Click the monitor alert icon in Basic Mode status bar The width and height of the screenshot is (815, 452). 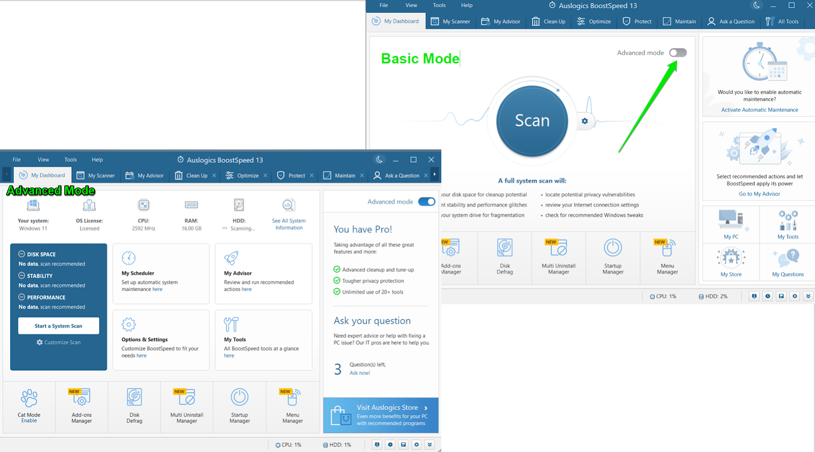(x=754, y=296)
